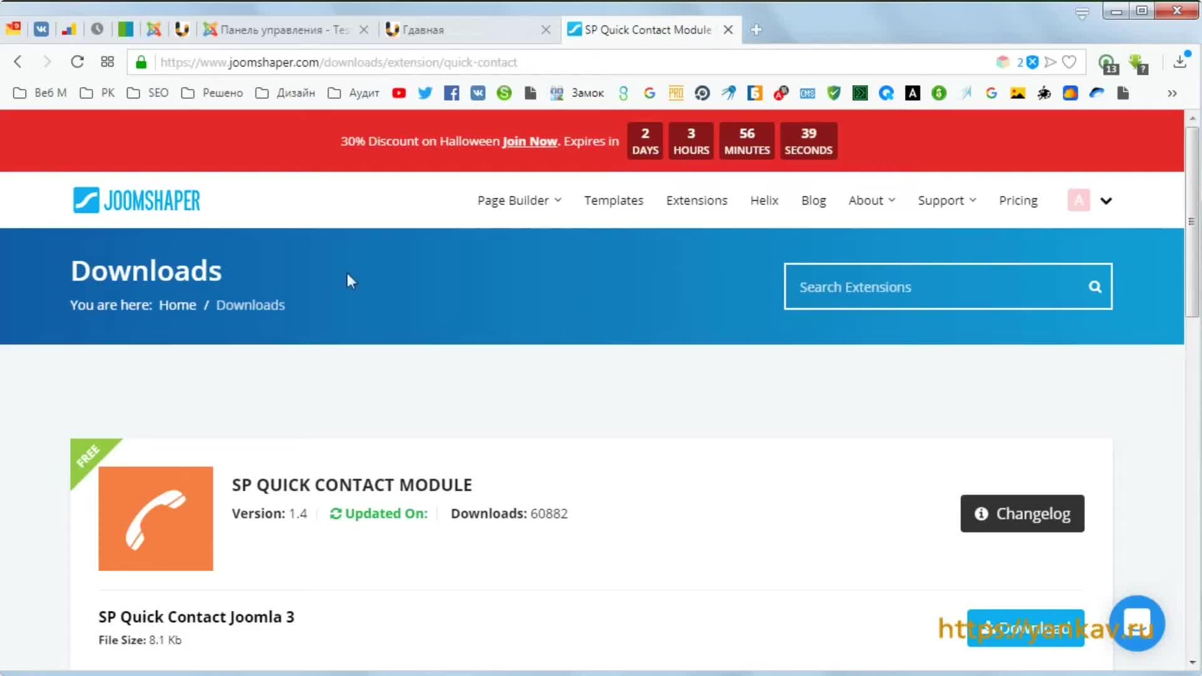Open Extensions in site navigation
Screen dimensions: 1202x676
[697, 200]
